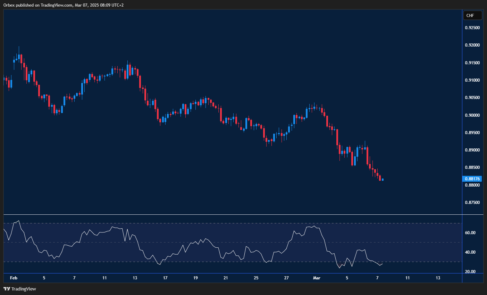
Task: Click the current price tag 0.88176
Action: [472, 179]
